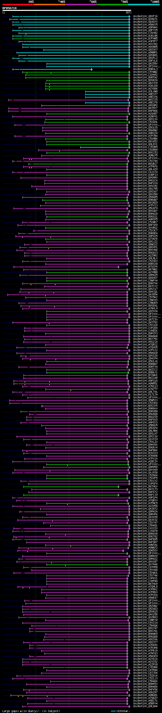Select hit label UniRef100_Q9SS67
The image size is (162, 713).
(x=145, y=191)
